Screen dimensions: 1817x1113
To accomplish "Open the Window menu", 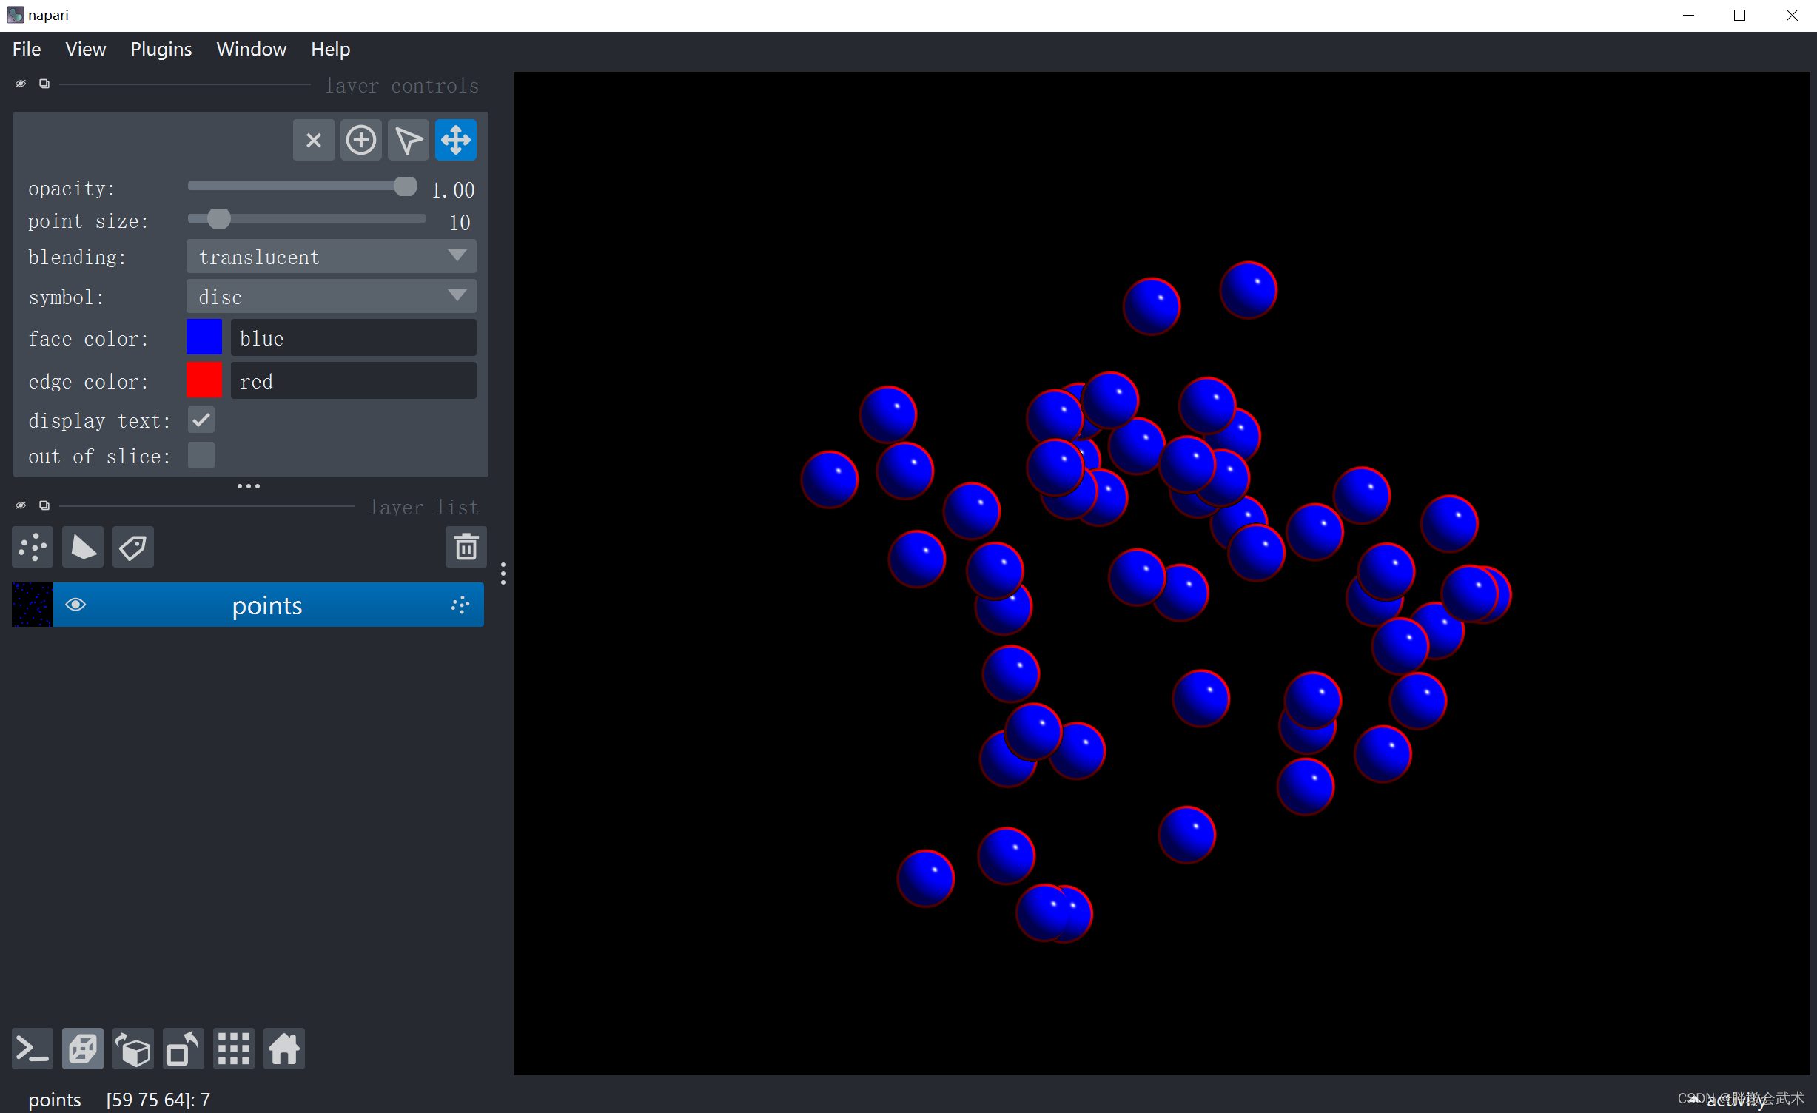I will pos(251,49).
